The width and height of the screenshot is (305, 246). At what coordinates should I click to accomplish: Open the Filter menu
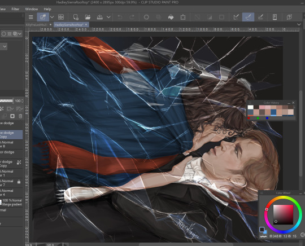15,9
